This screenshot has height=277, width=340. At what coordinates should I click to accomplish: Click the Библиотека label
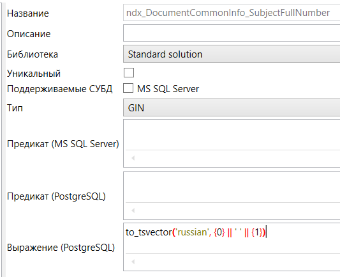click(33, 54)
